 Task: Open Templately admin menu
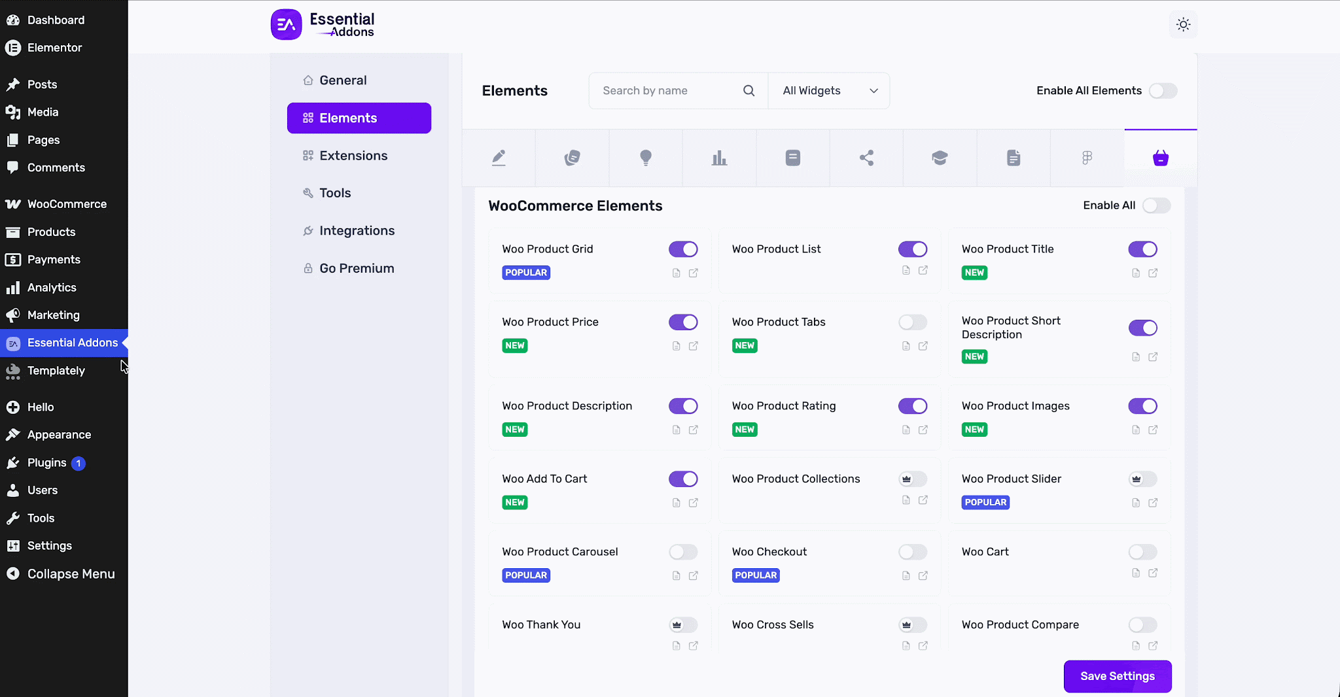click(x=64, y=371)
